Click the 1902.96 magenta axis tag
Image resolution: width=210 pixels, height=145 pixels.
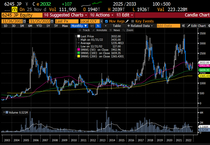click(204, 65)
